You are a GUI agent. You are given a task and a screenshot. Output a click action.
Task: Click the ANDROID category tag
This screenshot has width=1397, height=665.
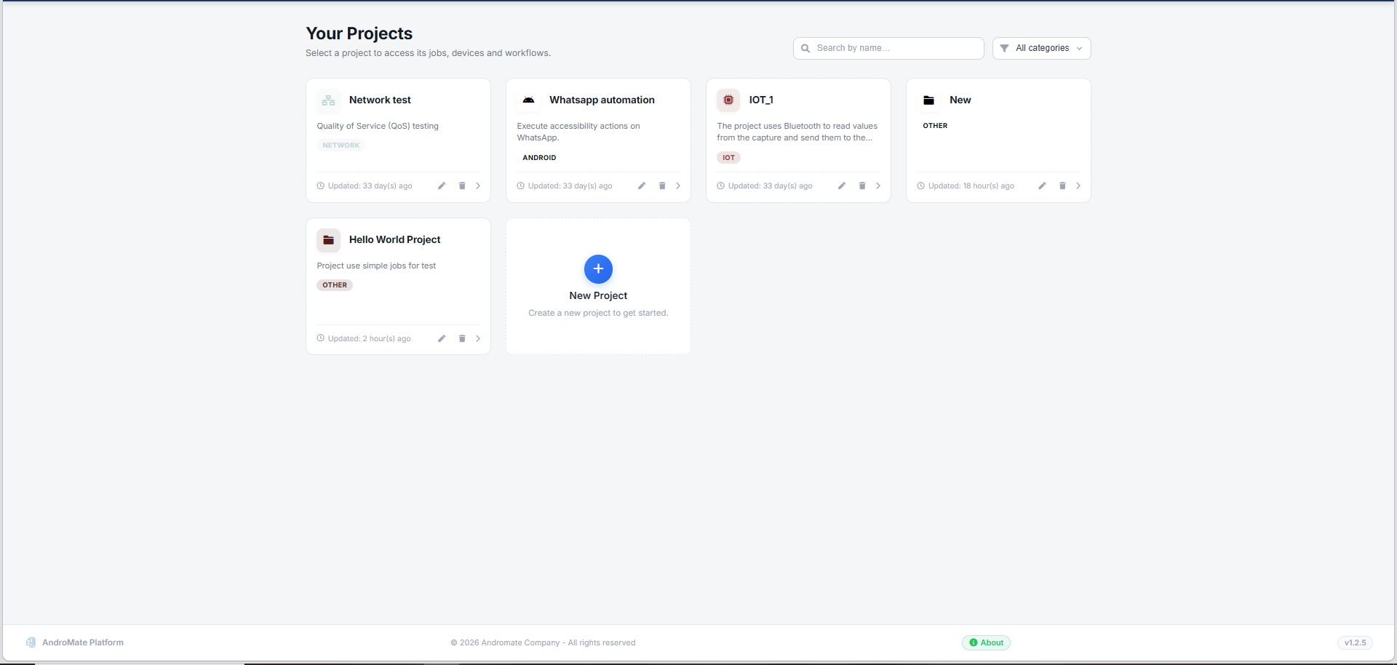click(x=539, y=158)
